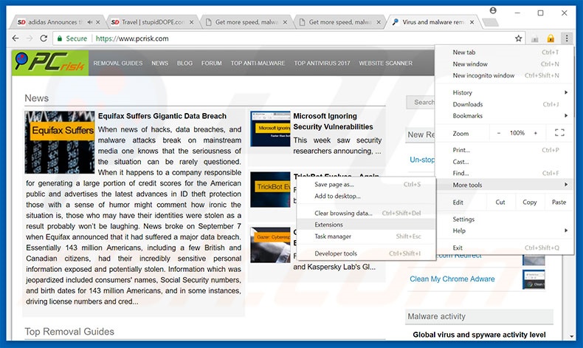Image resolution: width=583 pixels, height=348 pixels.
Task: Reload the page with refresh icon
Action: [x=44, y=38]
